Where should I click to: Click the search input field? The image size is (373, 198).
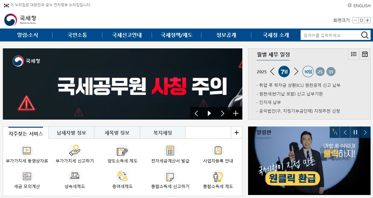(x=327, y=35)
